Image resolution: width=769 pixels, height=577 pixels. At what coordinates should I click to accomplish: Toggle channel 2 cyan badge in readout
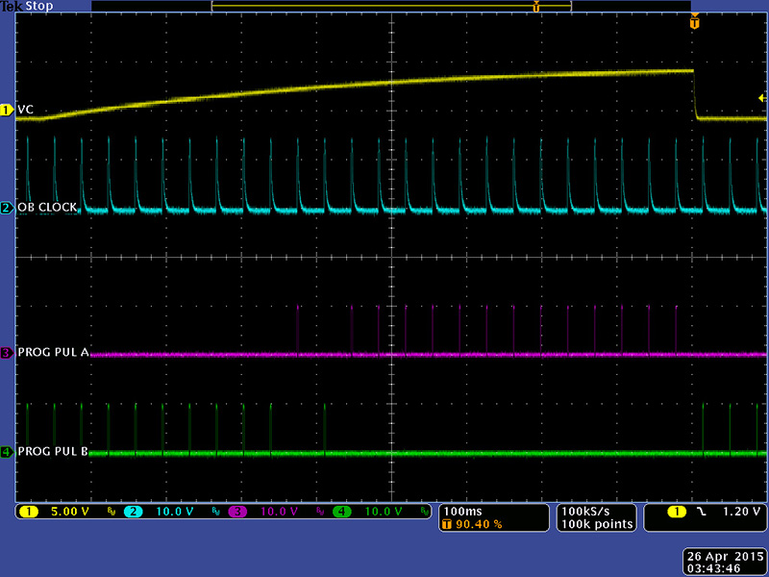tap(132, 512)
